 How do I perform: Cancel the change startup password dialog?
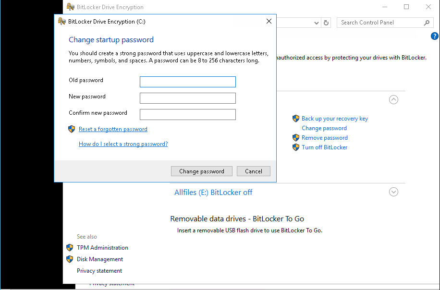coord(254,171)
